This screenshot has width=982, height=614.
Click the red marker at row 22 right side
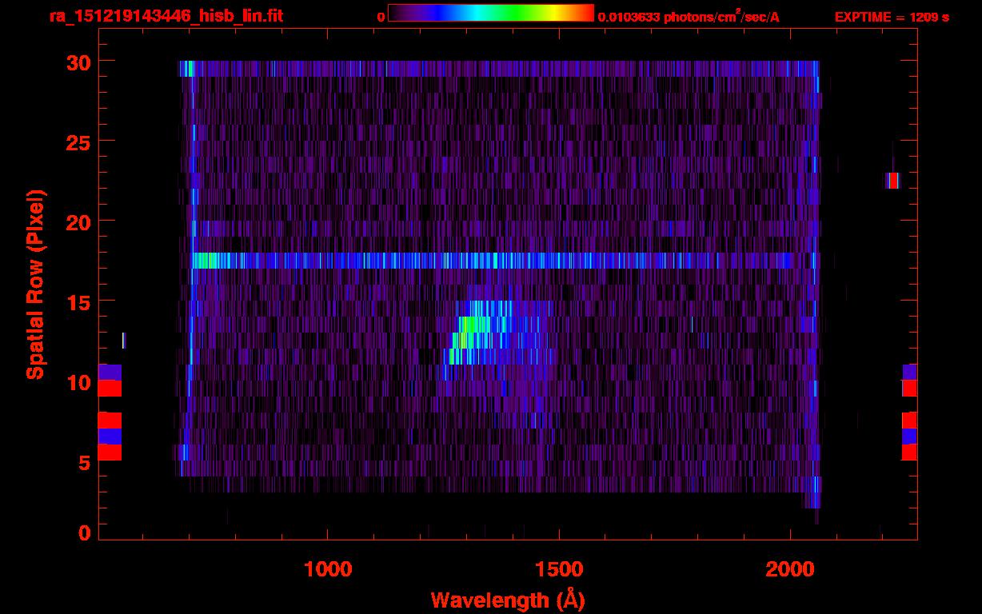[892, 181]
